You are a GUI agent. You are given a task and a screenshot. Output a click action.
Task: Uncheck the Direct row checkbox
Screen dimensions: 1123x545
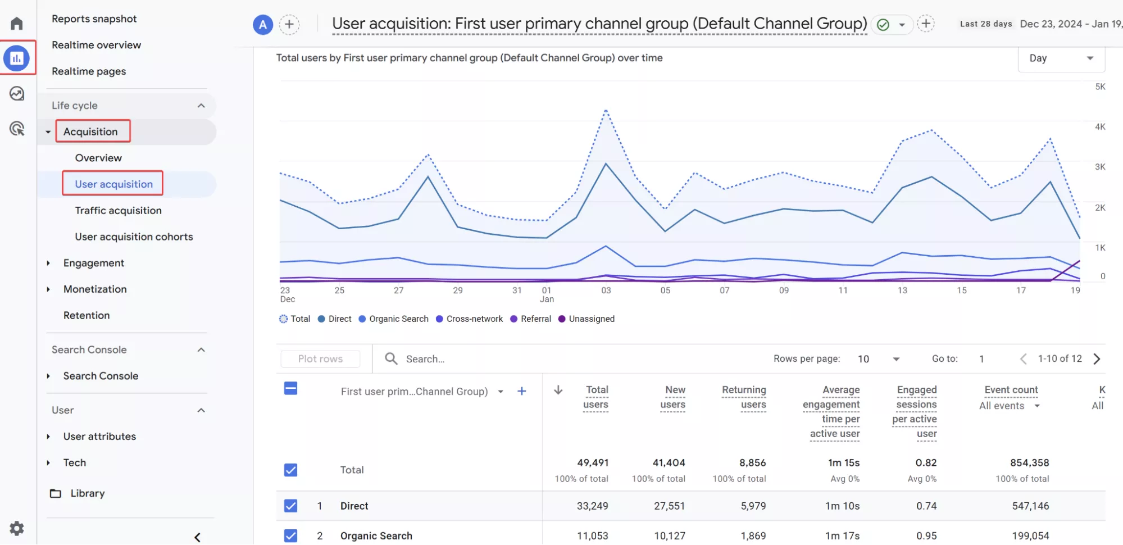[290, 506]
